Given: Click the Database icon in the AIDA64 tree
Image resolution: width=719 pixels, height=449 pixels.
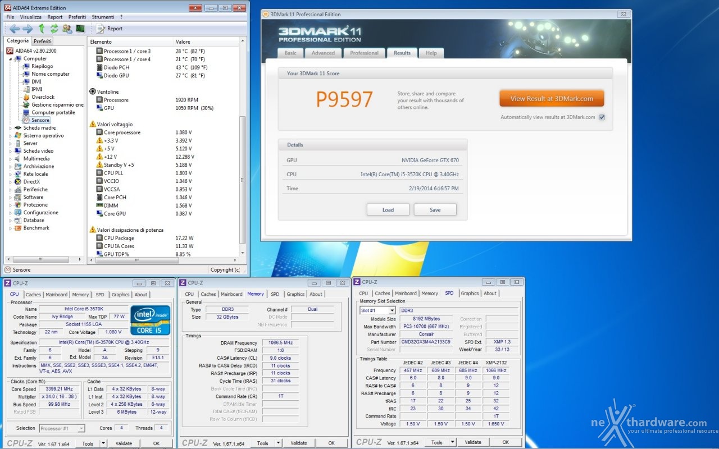Looking at the screenshot, I should pos(19,220).
